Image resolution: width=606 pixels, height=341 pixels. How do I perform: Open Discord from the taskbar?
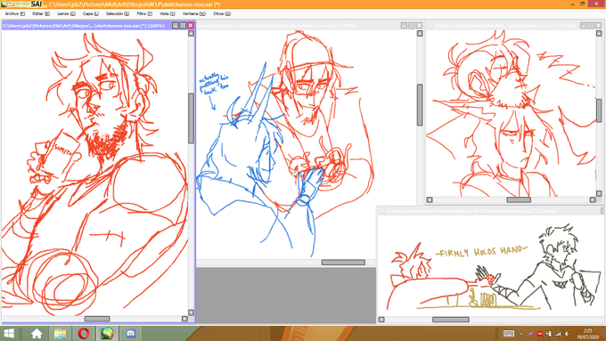pyautogui.click(x=131, y=333)
